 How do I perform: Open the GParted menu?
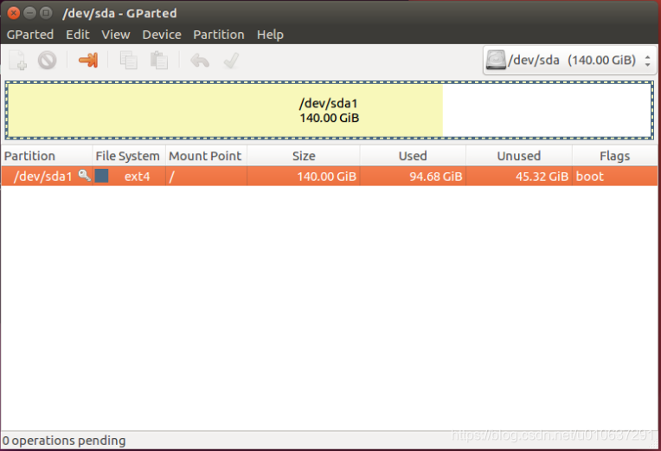click(30, 35)
